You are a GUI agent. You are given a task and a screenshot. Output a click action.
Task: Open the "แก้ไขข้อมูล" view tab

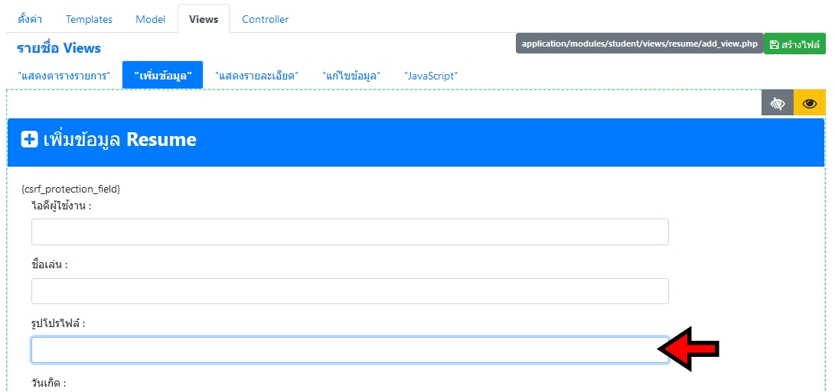[351, 76]
